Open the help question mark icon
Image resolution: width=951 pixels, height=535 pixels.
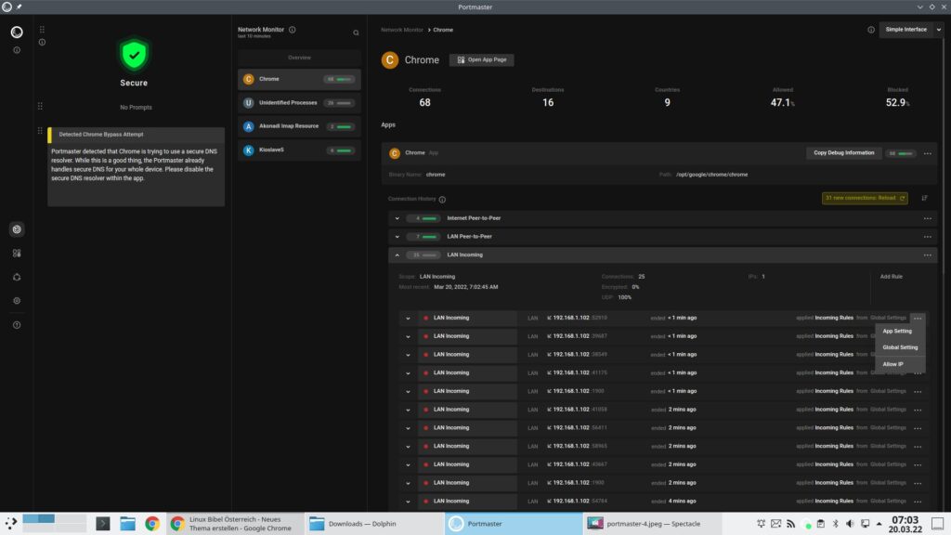click(17, 325)
